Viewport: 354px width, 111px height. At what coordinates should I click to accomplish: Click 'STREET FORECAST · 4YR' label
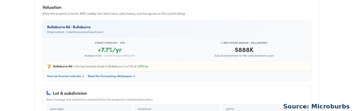pyautogui.click(x=110, y=43)
